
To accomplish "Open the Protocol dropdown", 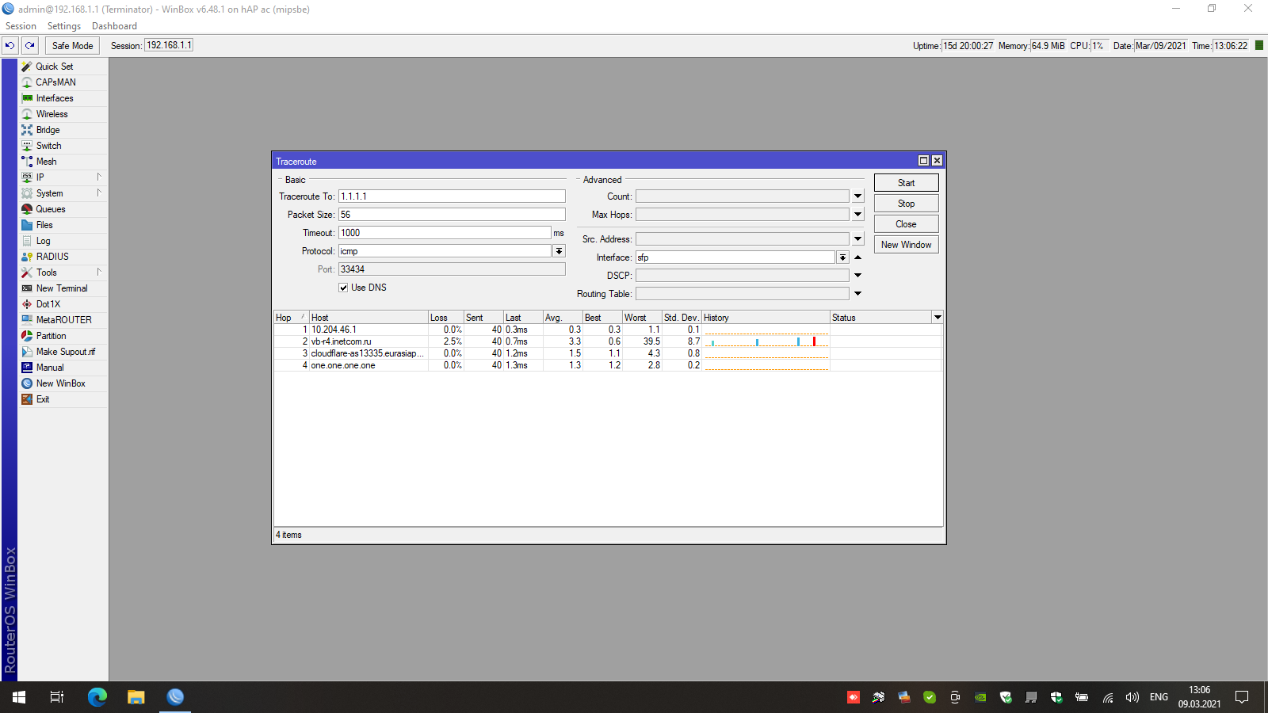I will pos(559,251).
